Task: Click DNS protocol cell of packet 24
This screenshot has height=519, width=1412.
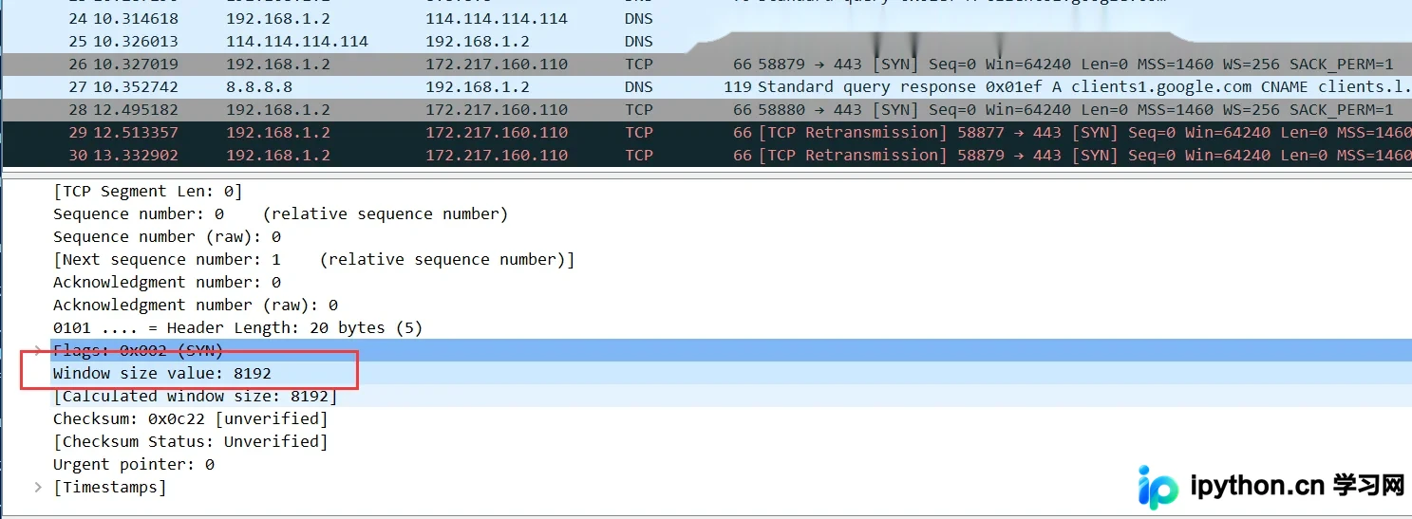Action: pyautogui.click(x=639, y=18)
